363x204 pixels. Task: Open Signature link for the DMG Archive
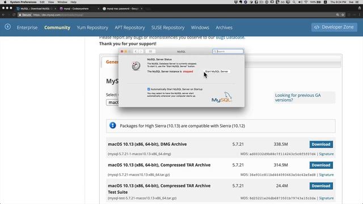pos(326,154)
